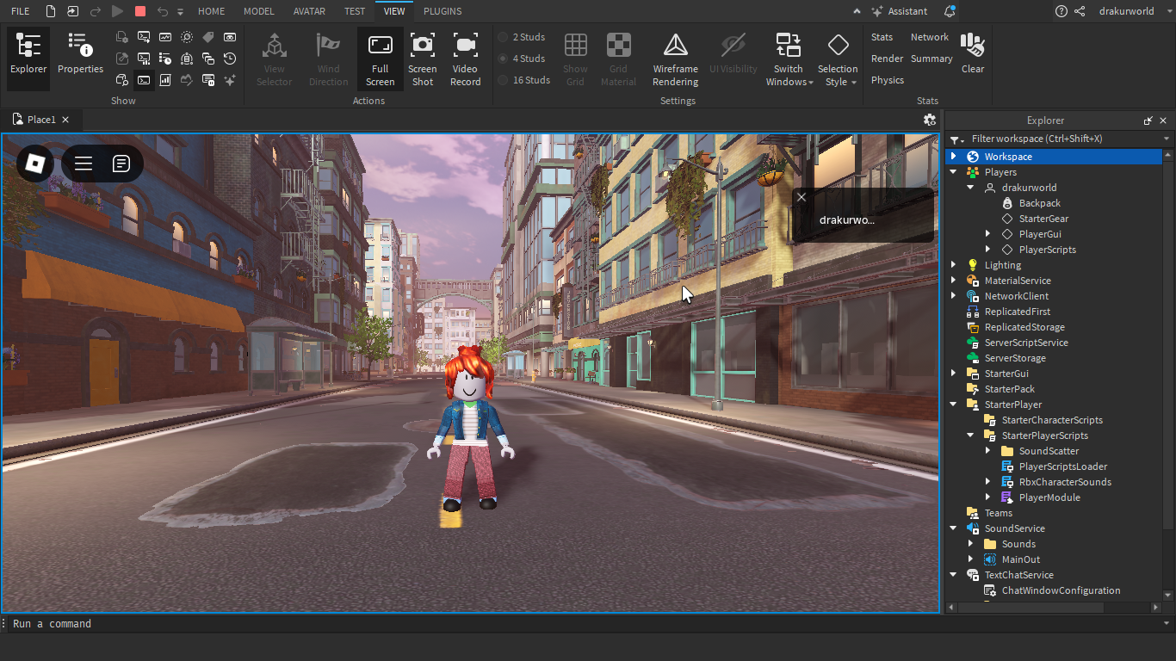Screen dimensions: 1176x661
Task: Toggle the Command Bar icon in Show group
Action: point(144,80)
